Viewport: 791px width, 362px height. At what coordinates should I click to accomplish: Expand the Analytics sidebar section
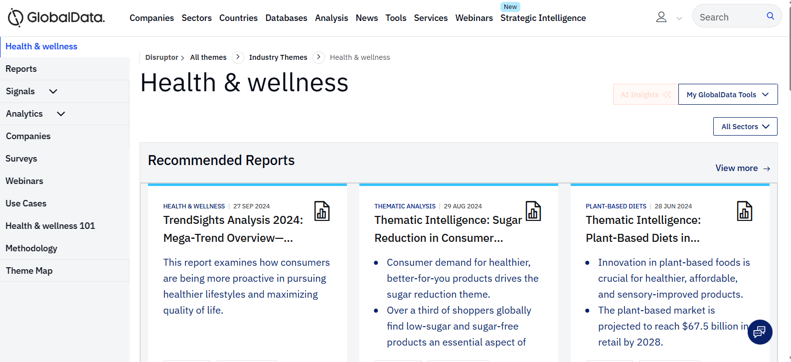tap(61, 114)
